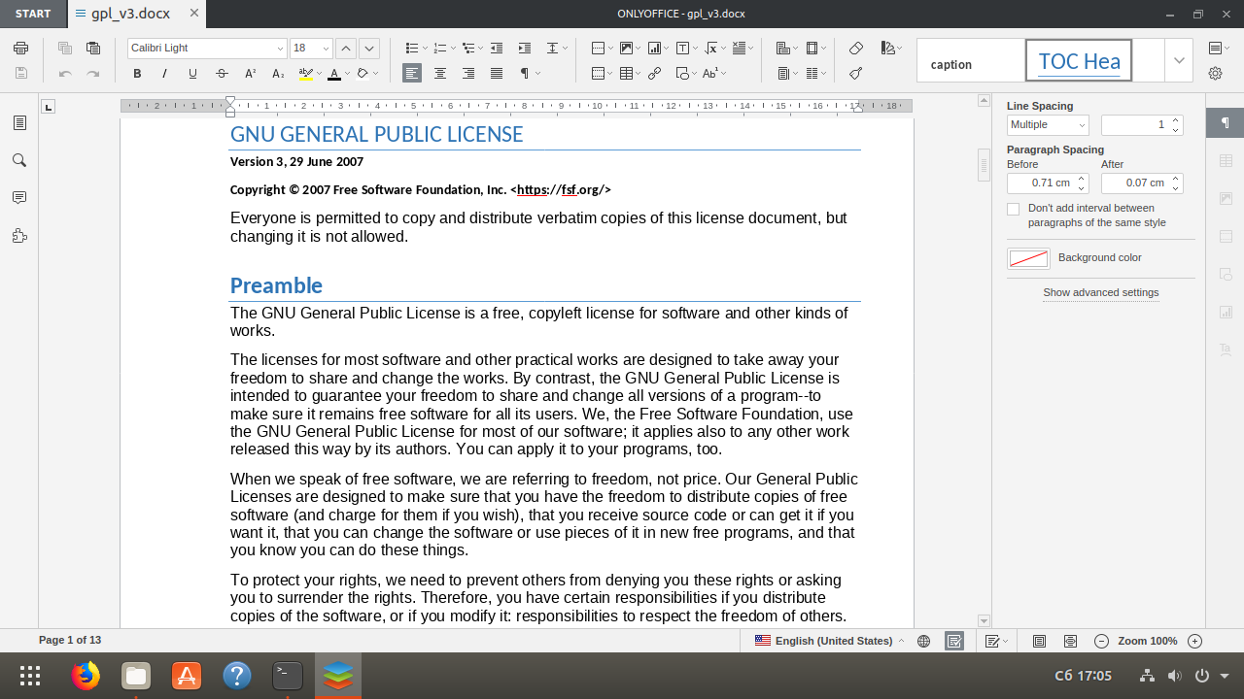Set document language via the globe icon

pos(924,641)
